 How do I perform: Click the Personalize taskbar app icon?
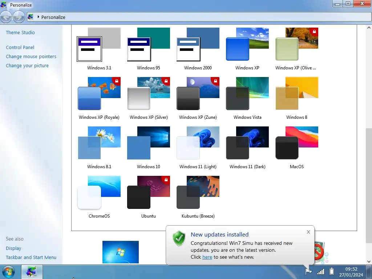(32, 272)
